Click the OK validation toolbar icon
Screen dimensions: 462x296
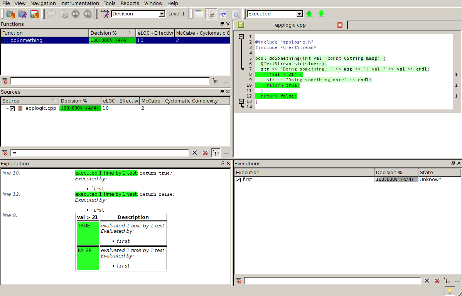click(76, 14)
